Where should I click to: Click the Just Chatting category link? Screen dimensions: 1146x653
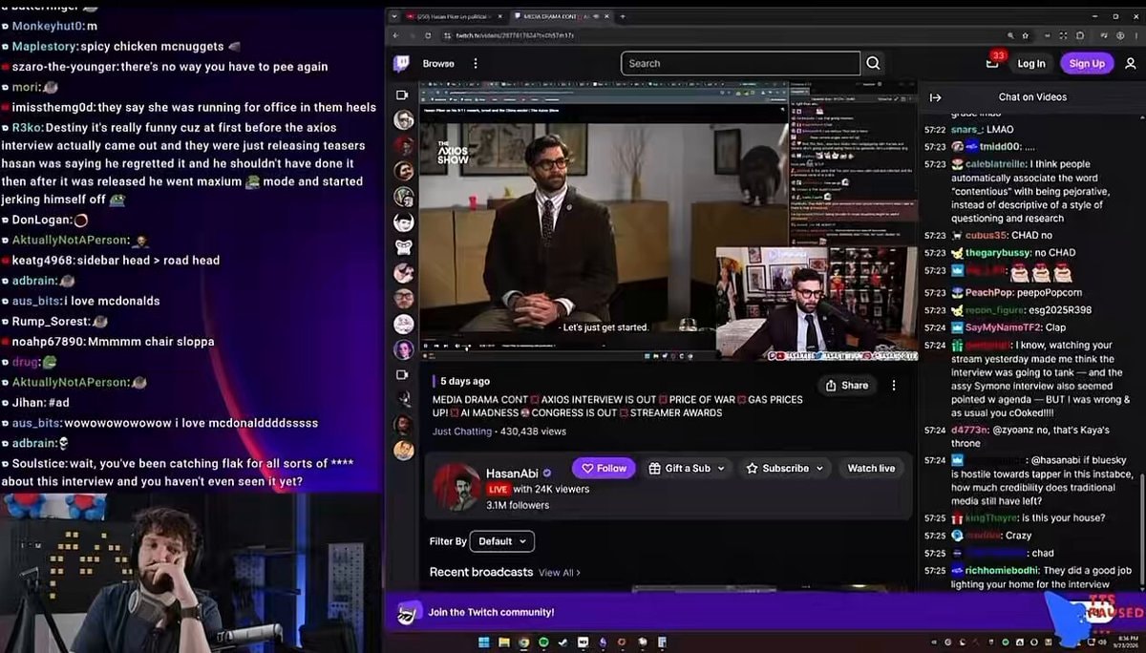point(461,432)
